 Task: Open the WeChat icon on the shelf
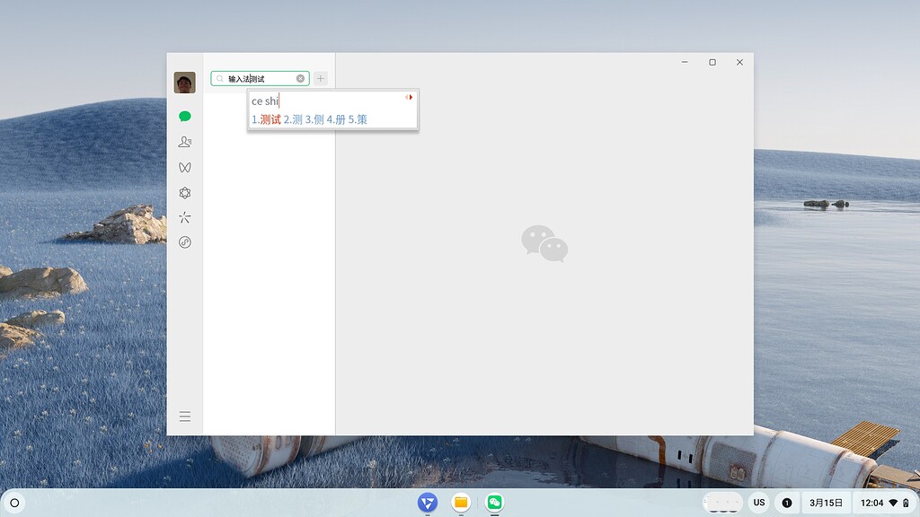[x=493, y=504]
